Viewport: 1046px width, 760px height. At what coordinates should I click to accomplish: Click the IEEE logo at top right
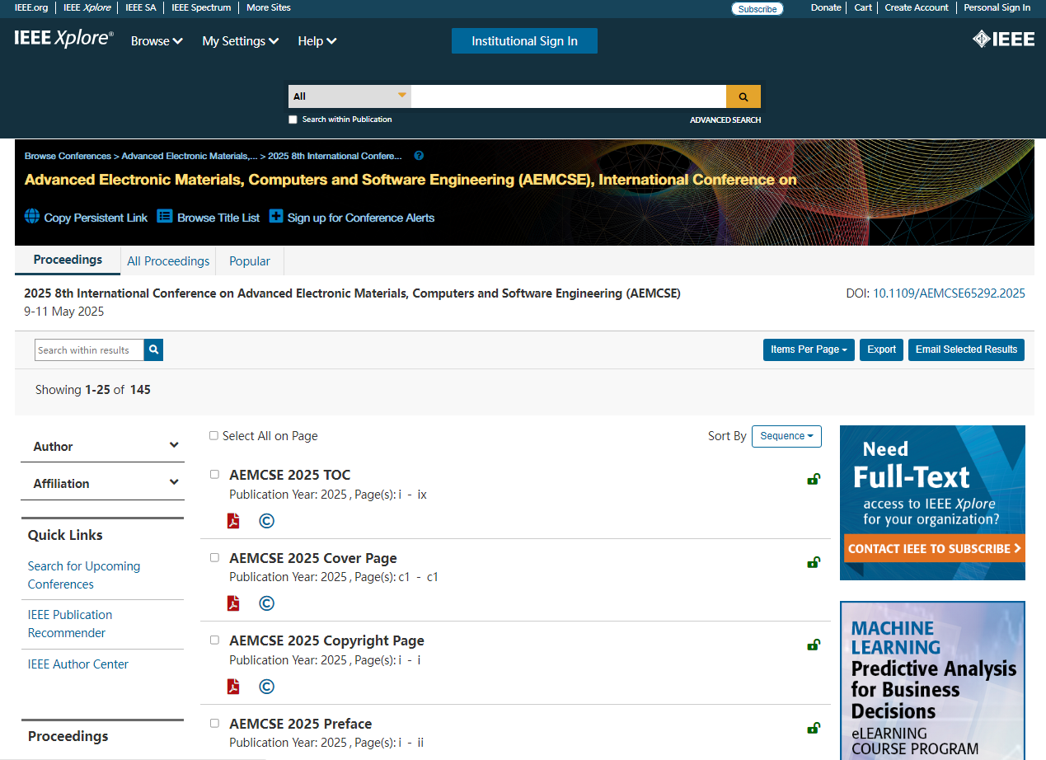click(x=1003, y=39)
